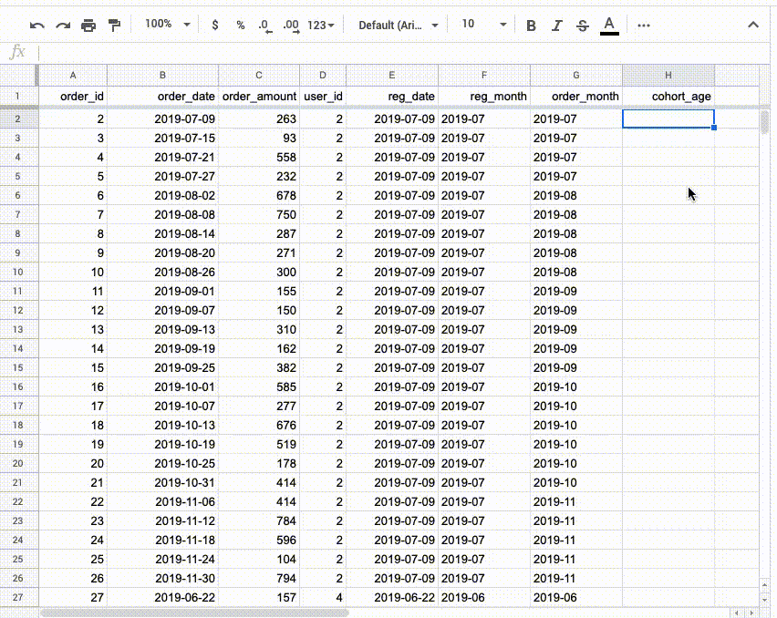Image resolution: width=777 pixels, height=618 pixels.
Task: Click order_month cell 2019-06
Action: tap(576, 598)
